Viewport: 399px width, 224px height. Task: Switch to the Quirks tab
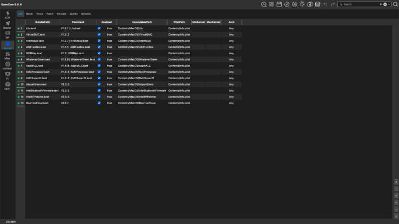click(73, 14)
